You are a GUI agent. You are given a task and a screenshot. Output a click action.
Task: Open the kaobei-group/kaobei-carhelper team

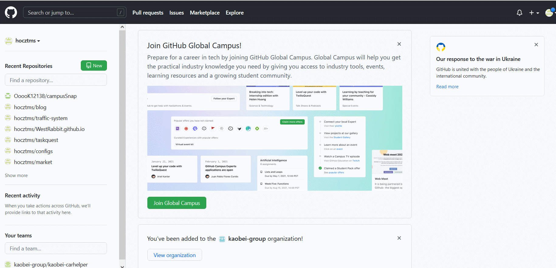[x=51, y=265]
